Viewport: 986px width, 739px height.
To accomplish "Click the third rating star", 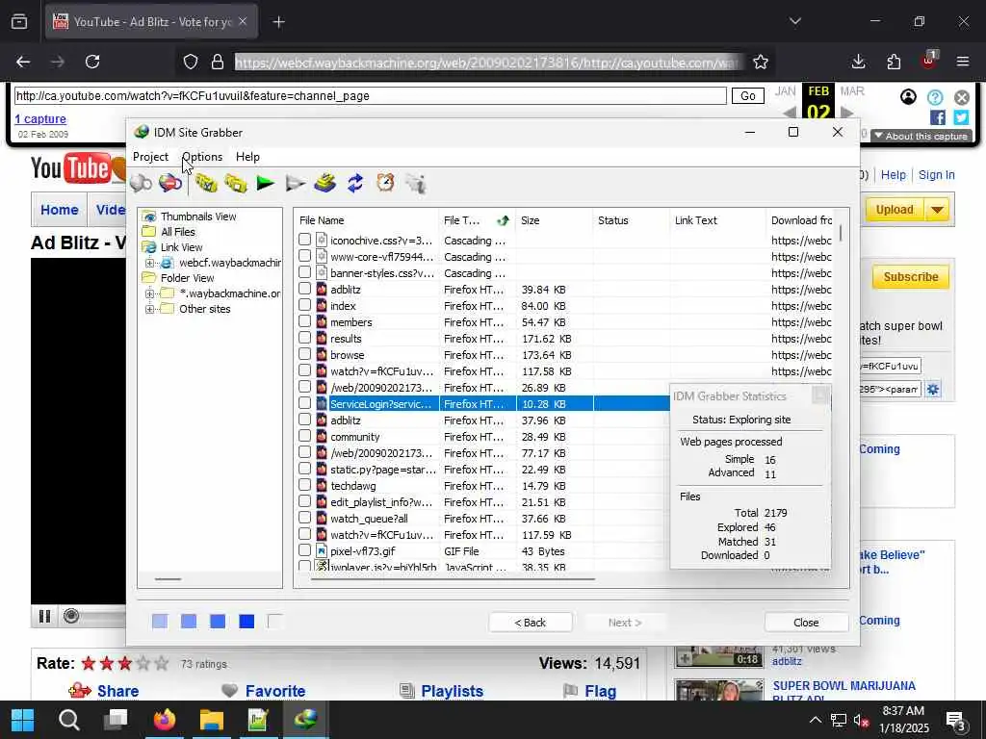I will (x=124, y=664).
